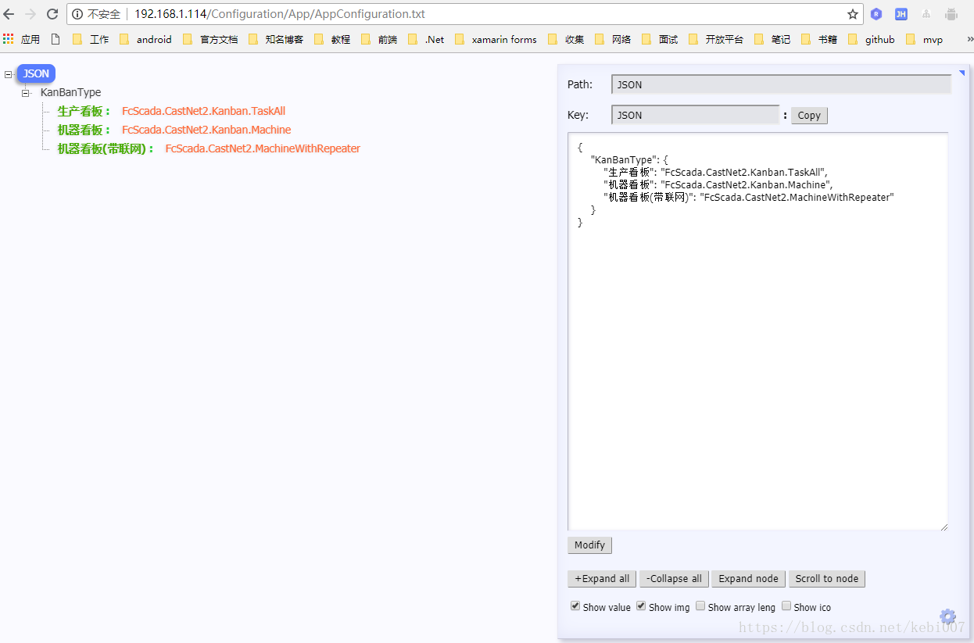Copy the key with the Copy button

(809, 116)
